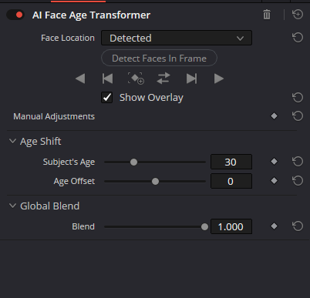Viewport: 310px width, 298px height.
Task: Collapse the Global Blend section
Action: (x=12, y=206)
